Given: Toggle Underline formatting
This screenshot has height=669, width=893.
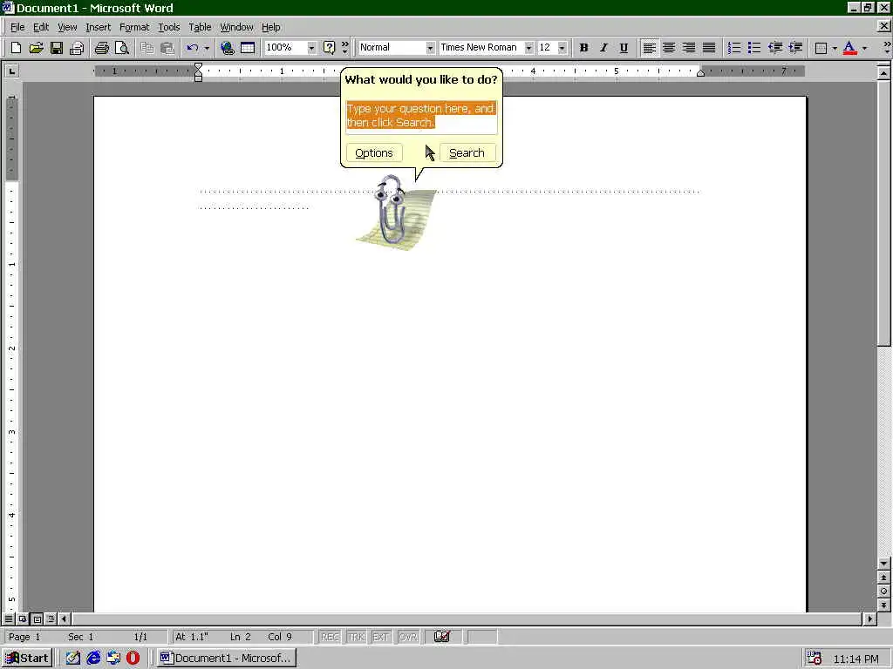Looking at the screenshot, I should (x=624, y=48).
